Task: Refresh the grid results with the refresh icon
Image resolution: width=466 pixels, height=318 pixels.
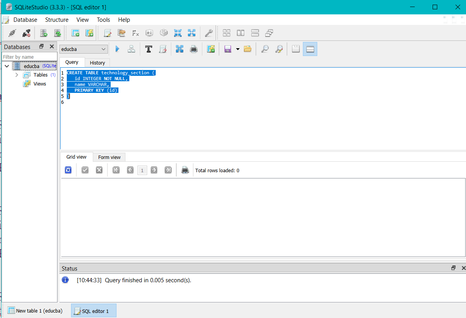Action: tap(68, 170)
